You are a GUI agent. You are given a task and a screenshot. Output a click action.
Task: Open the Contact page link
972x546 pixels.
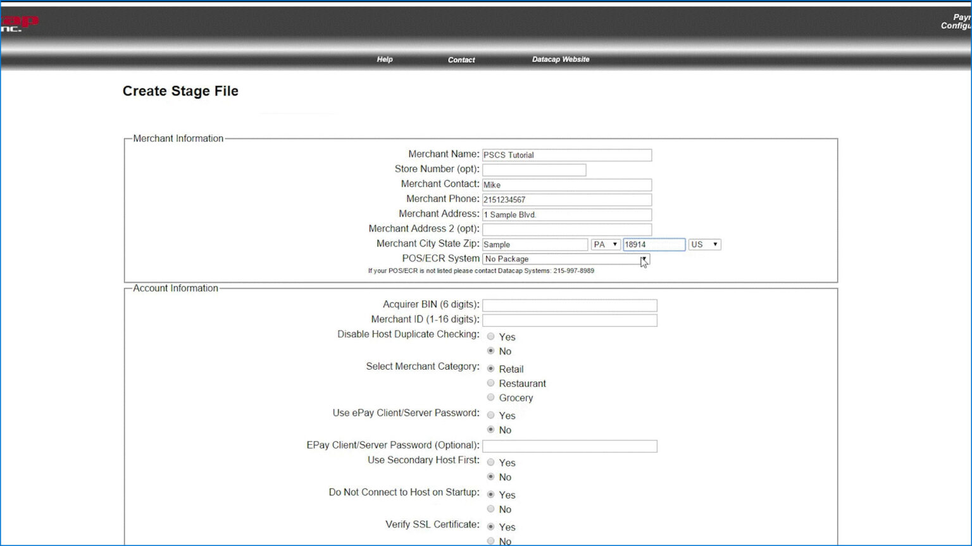point(461,59)
